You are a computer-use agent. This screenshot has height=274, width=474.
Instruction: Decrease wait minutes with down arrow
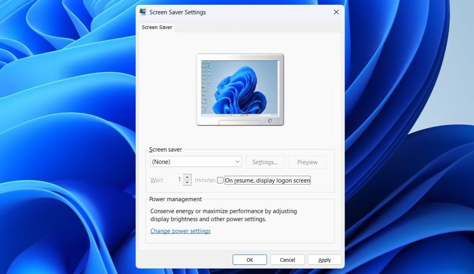pos(188,183)
